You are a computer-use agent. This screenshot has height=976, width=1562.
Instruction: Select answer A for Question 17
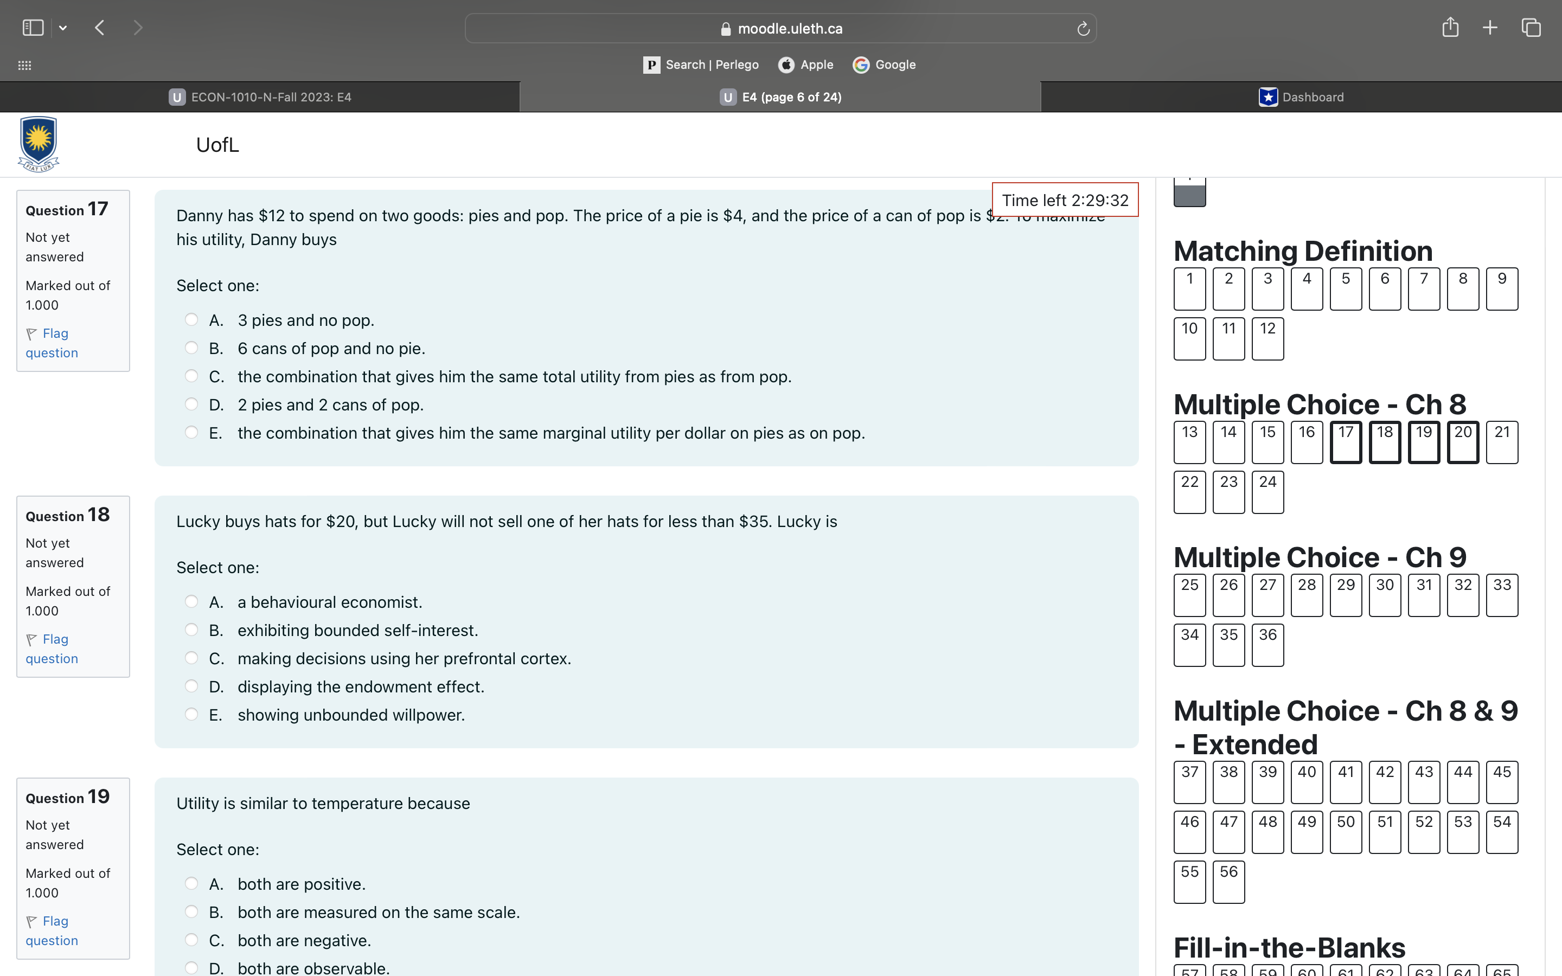191,319
